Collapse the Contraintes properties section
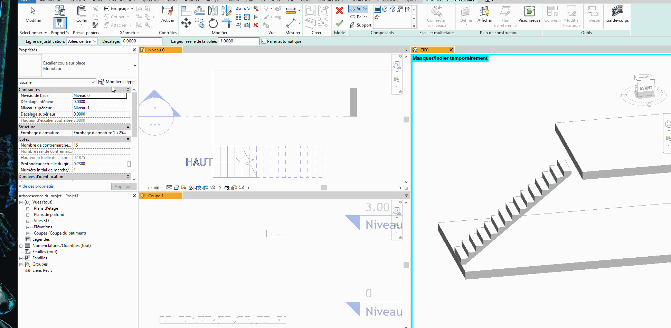This screenshot has width=671, height=328. [x=128, y=90]
